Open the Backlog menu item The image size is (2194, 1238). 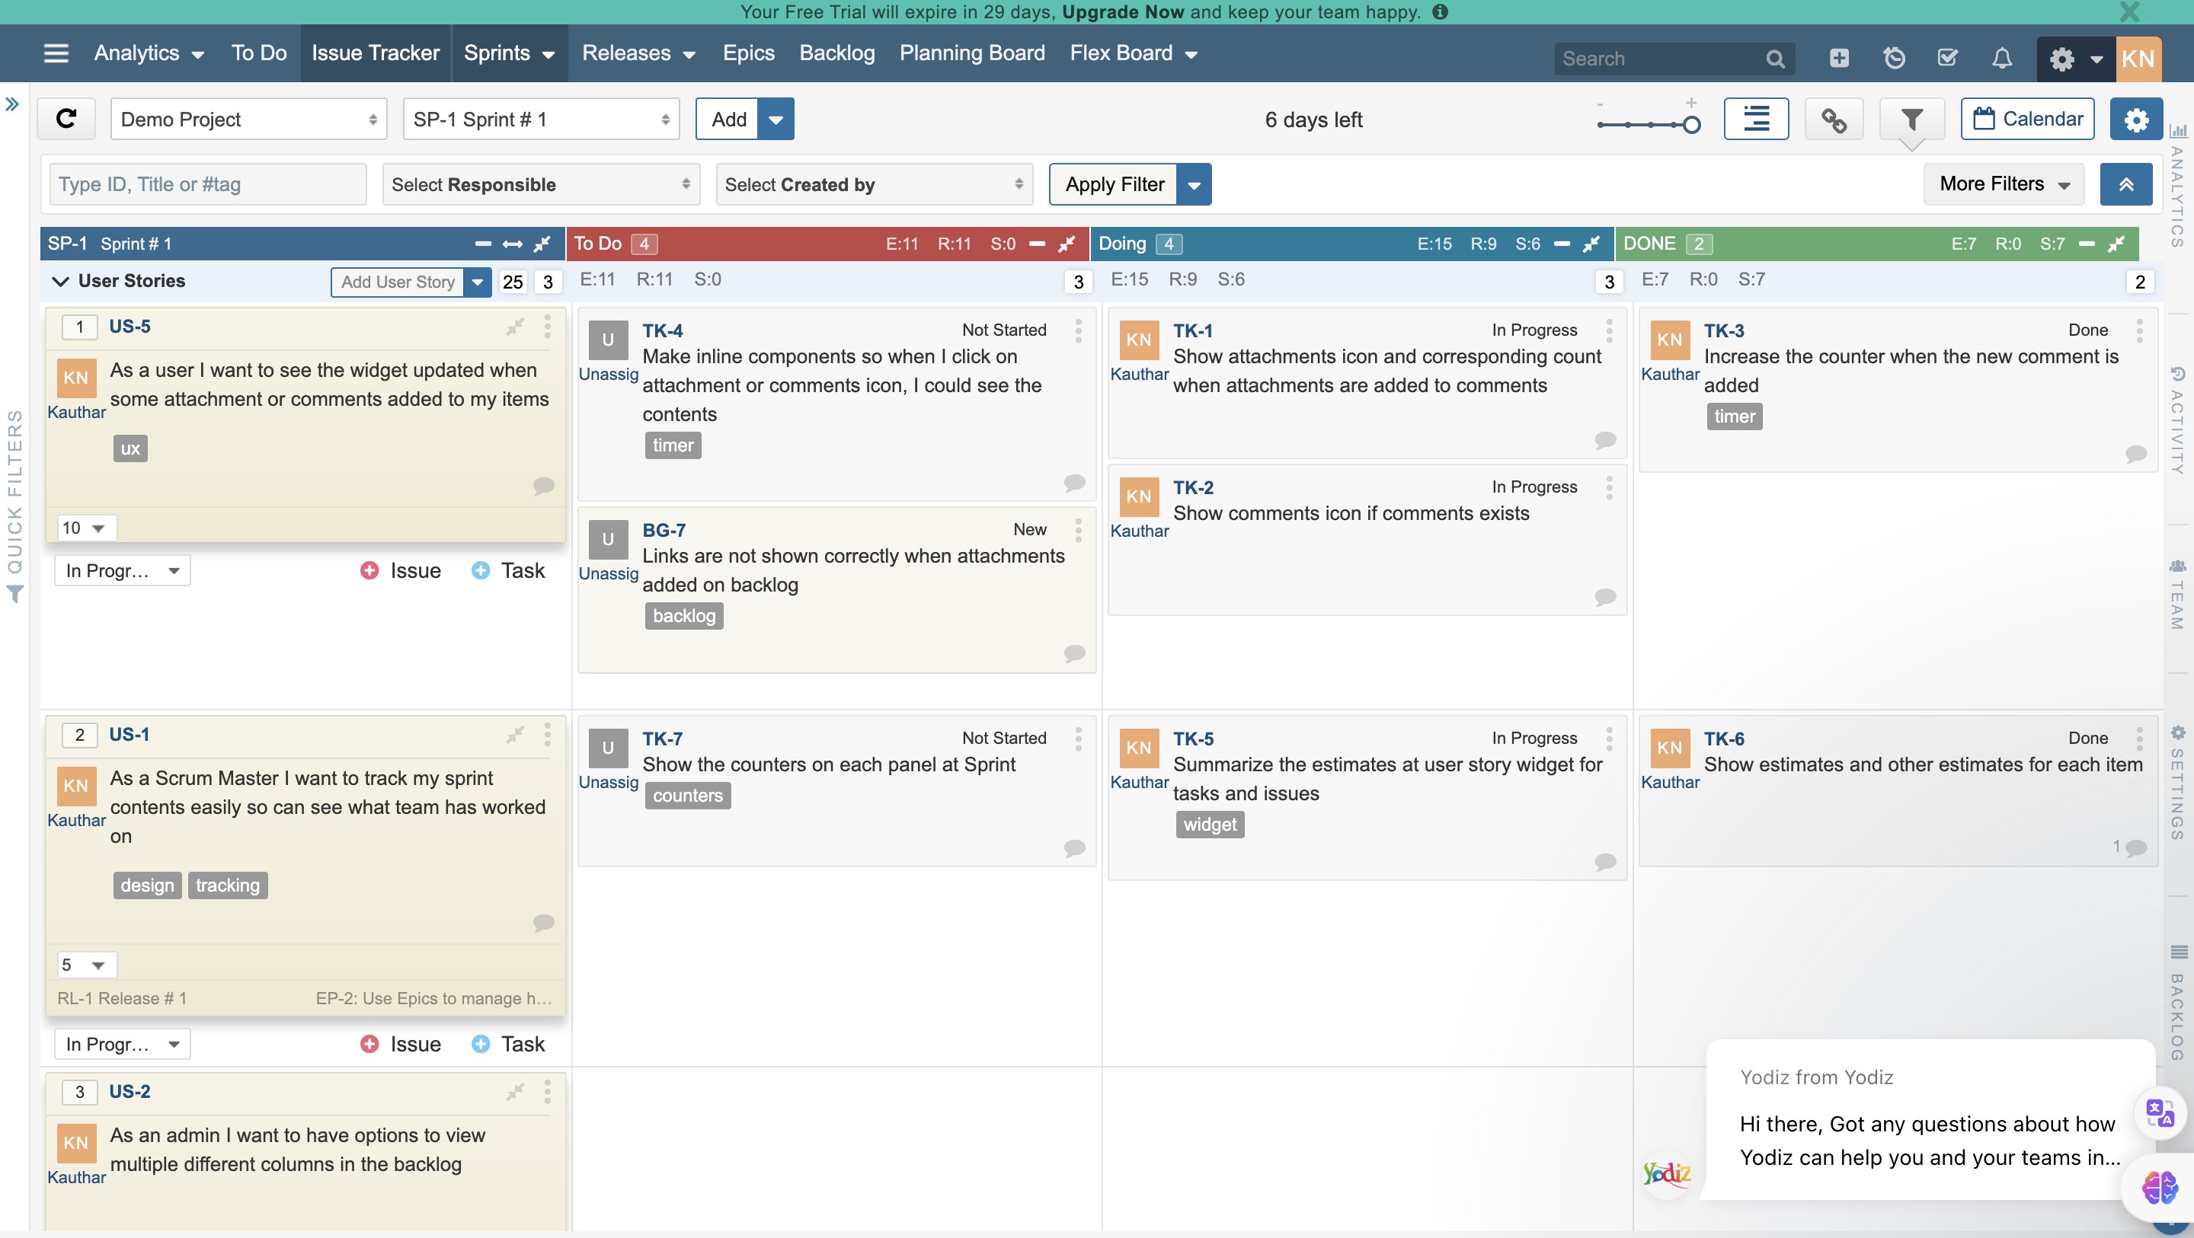pyautogui.click(x=836, y=53)
